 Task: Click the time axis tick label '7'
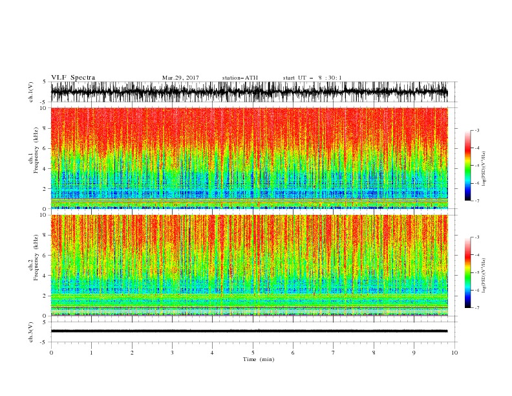click(x=334, y=353)
